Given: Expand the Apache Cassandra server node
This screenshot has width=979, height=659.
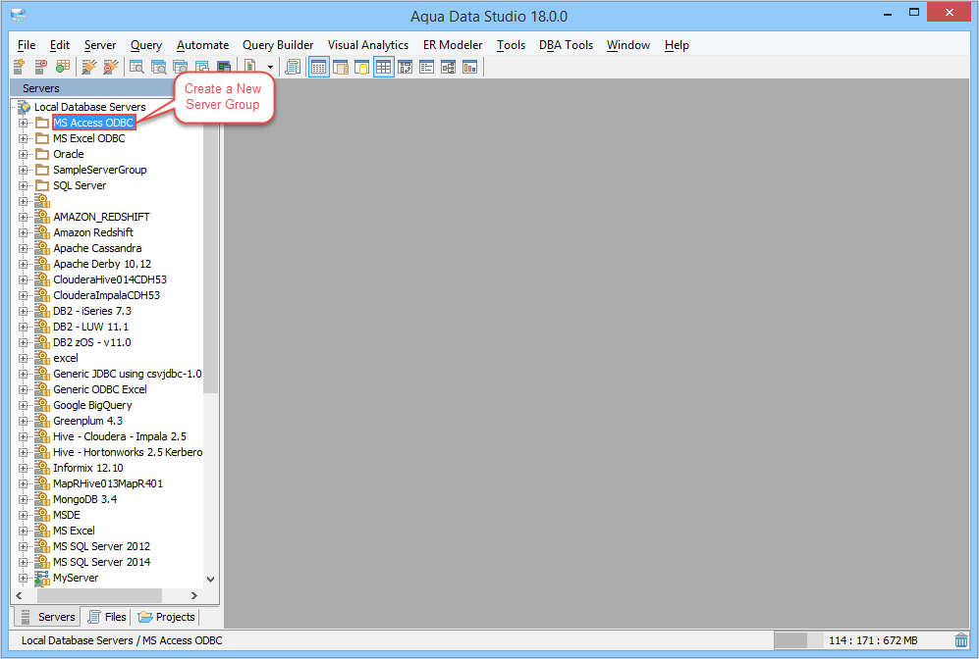Looking at the screenshot, I should tap(24, 248).
